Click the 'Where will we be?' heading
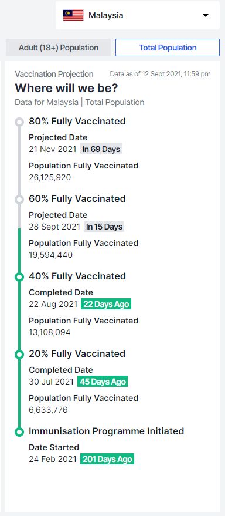 pyautogui.click(x=67, y=88)
